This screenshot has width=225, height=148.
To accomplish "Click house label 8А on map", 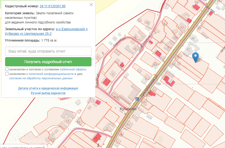I will coord(156,65).
